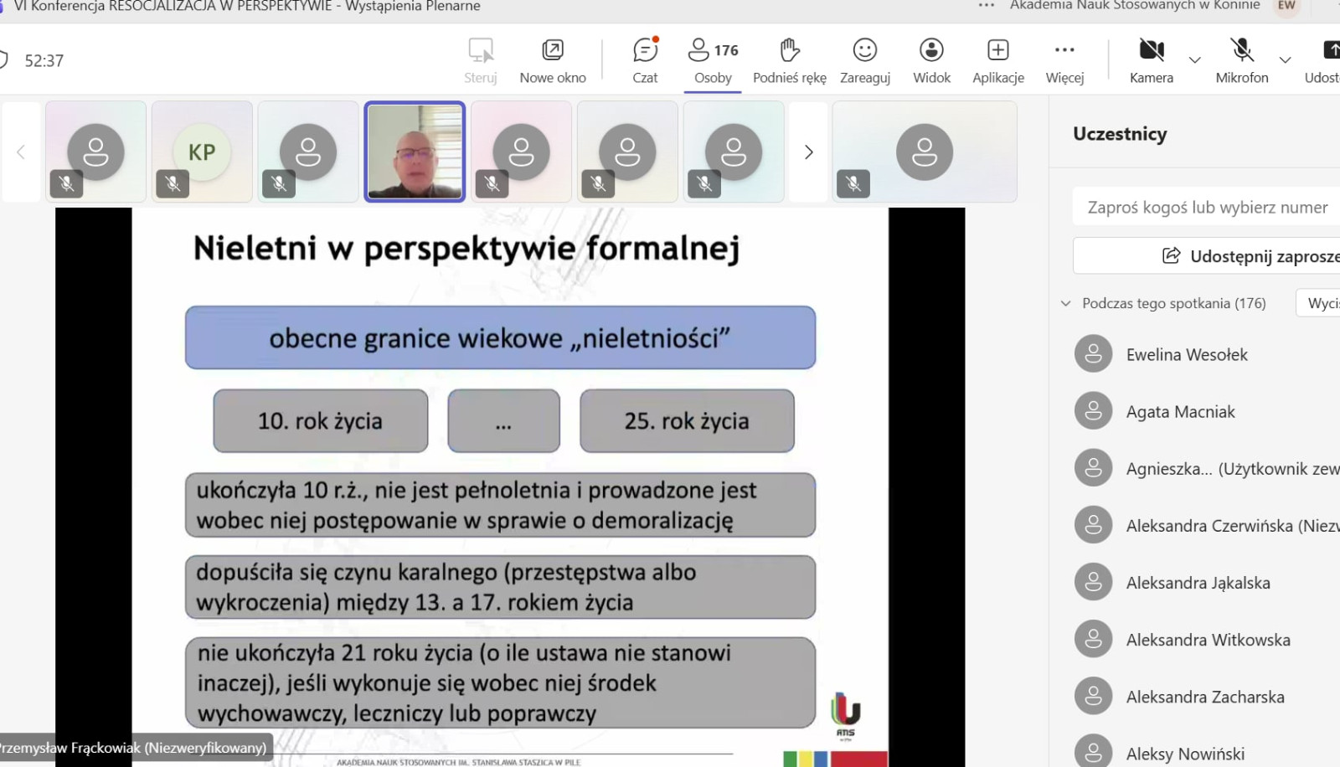Expand Mikrofon device options arrow
This screenshot has width=1340, height=767.
(x=1285, y=60)
